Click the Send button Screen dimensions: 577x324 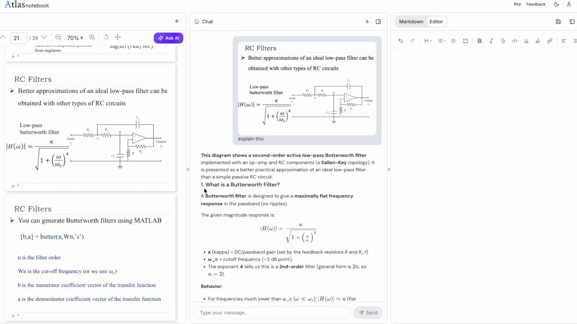[368, 312]
